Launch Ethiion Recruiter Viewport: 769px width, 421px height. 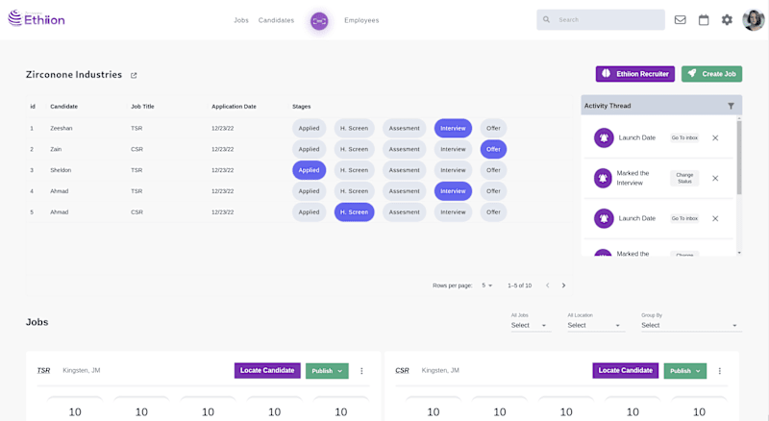tap(635, 74)
